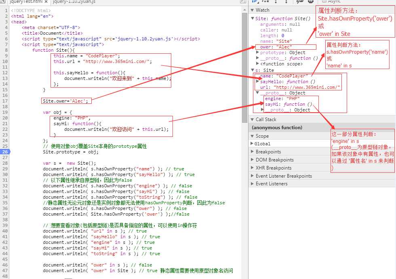Expand Site's __proto__: function () entry
The height and width of the screenshot is (279, 396).
coord(257,58)
